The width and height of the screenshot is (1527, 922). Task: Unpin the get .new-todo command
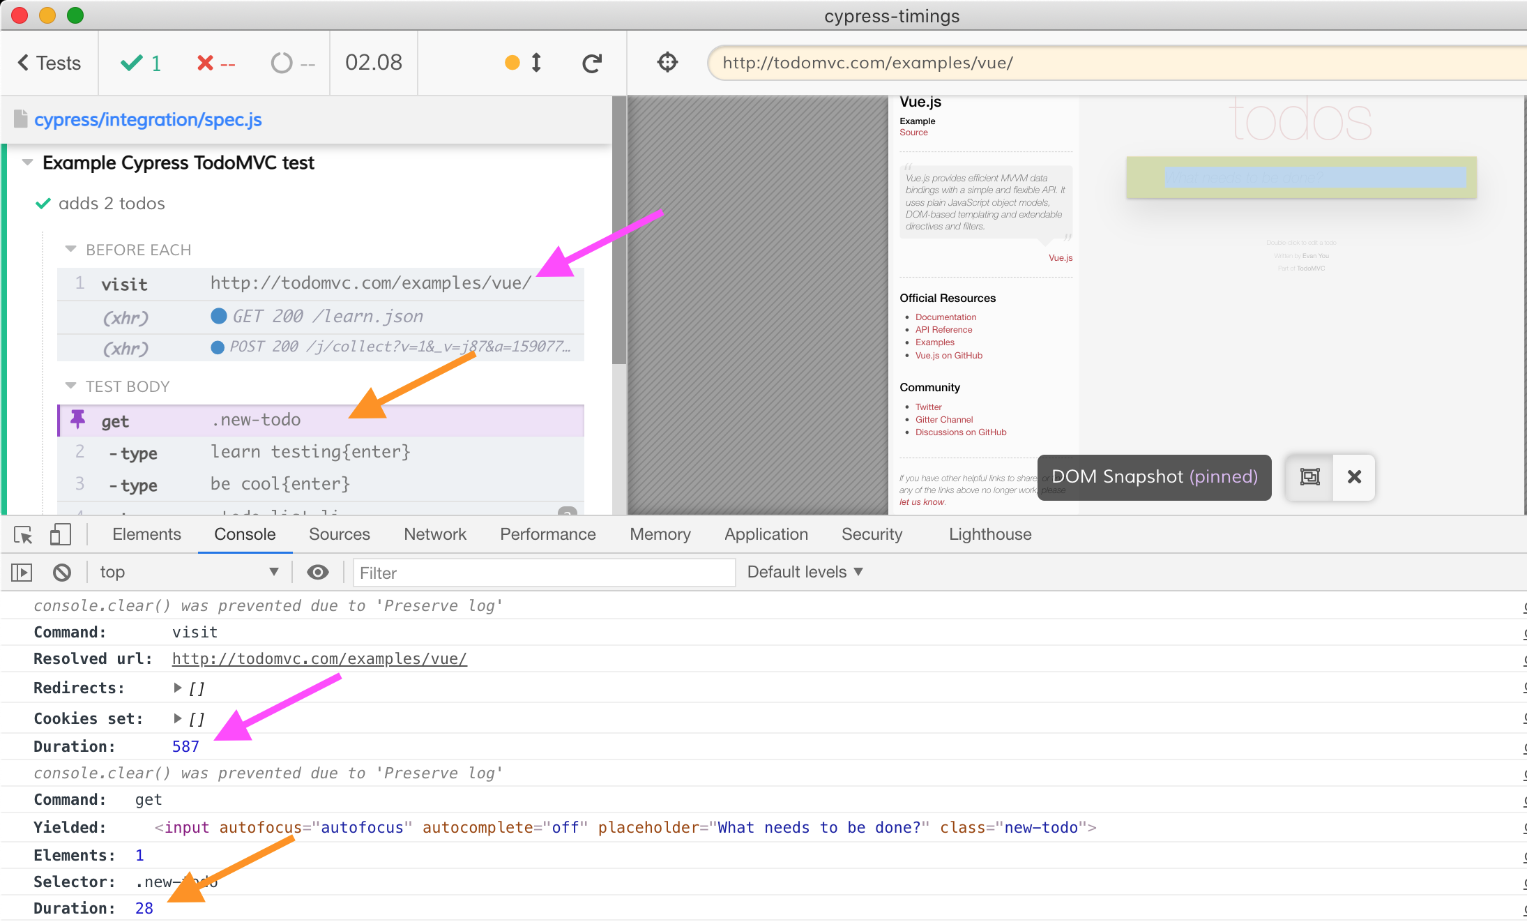click(78, 420)
